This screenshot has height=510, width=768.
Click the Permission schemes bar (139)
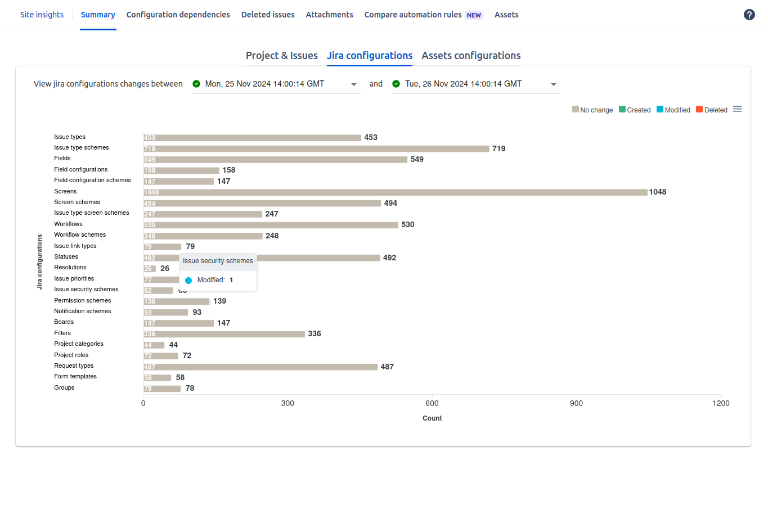[177, 301]
